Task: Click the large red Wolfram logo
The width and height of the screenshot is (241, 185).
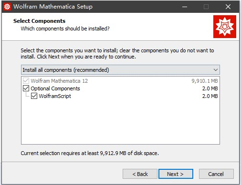Action: point(225,27)
